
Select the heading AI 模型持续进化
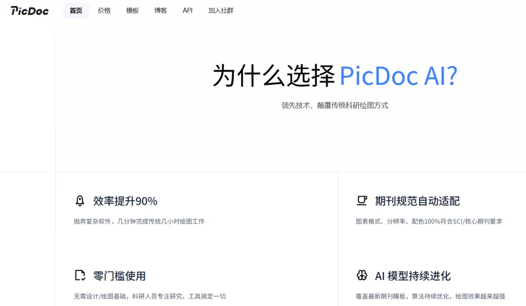(413, 276)
